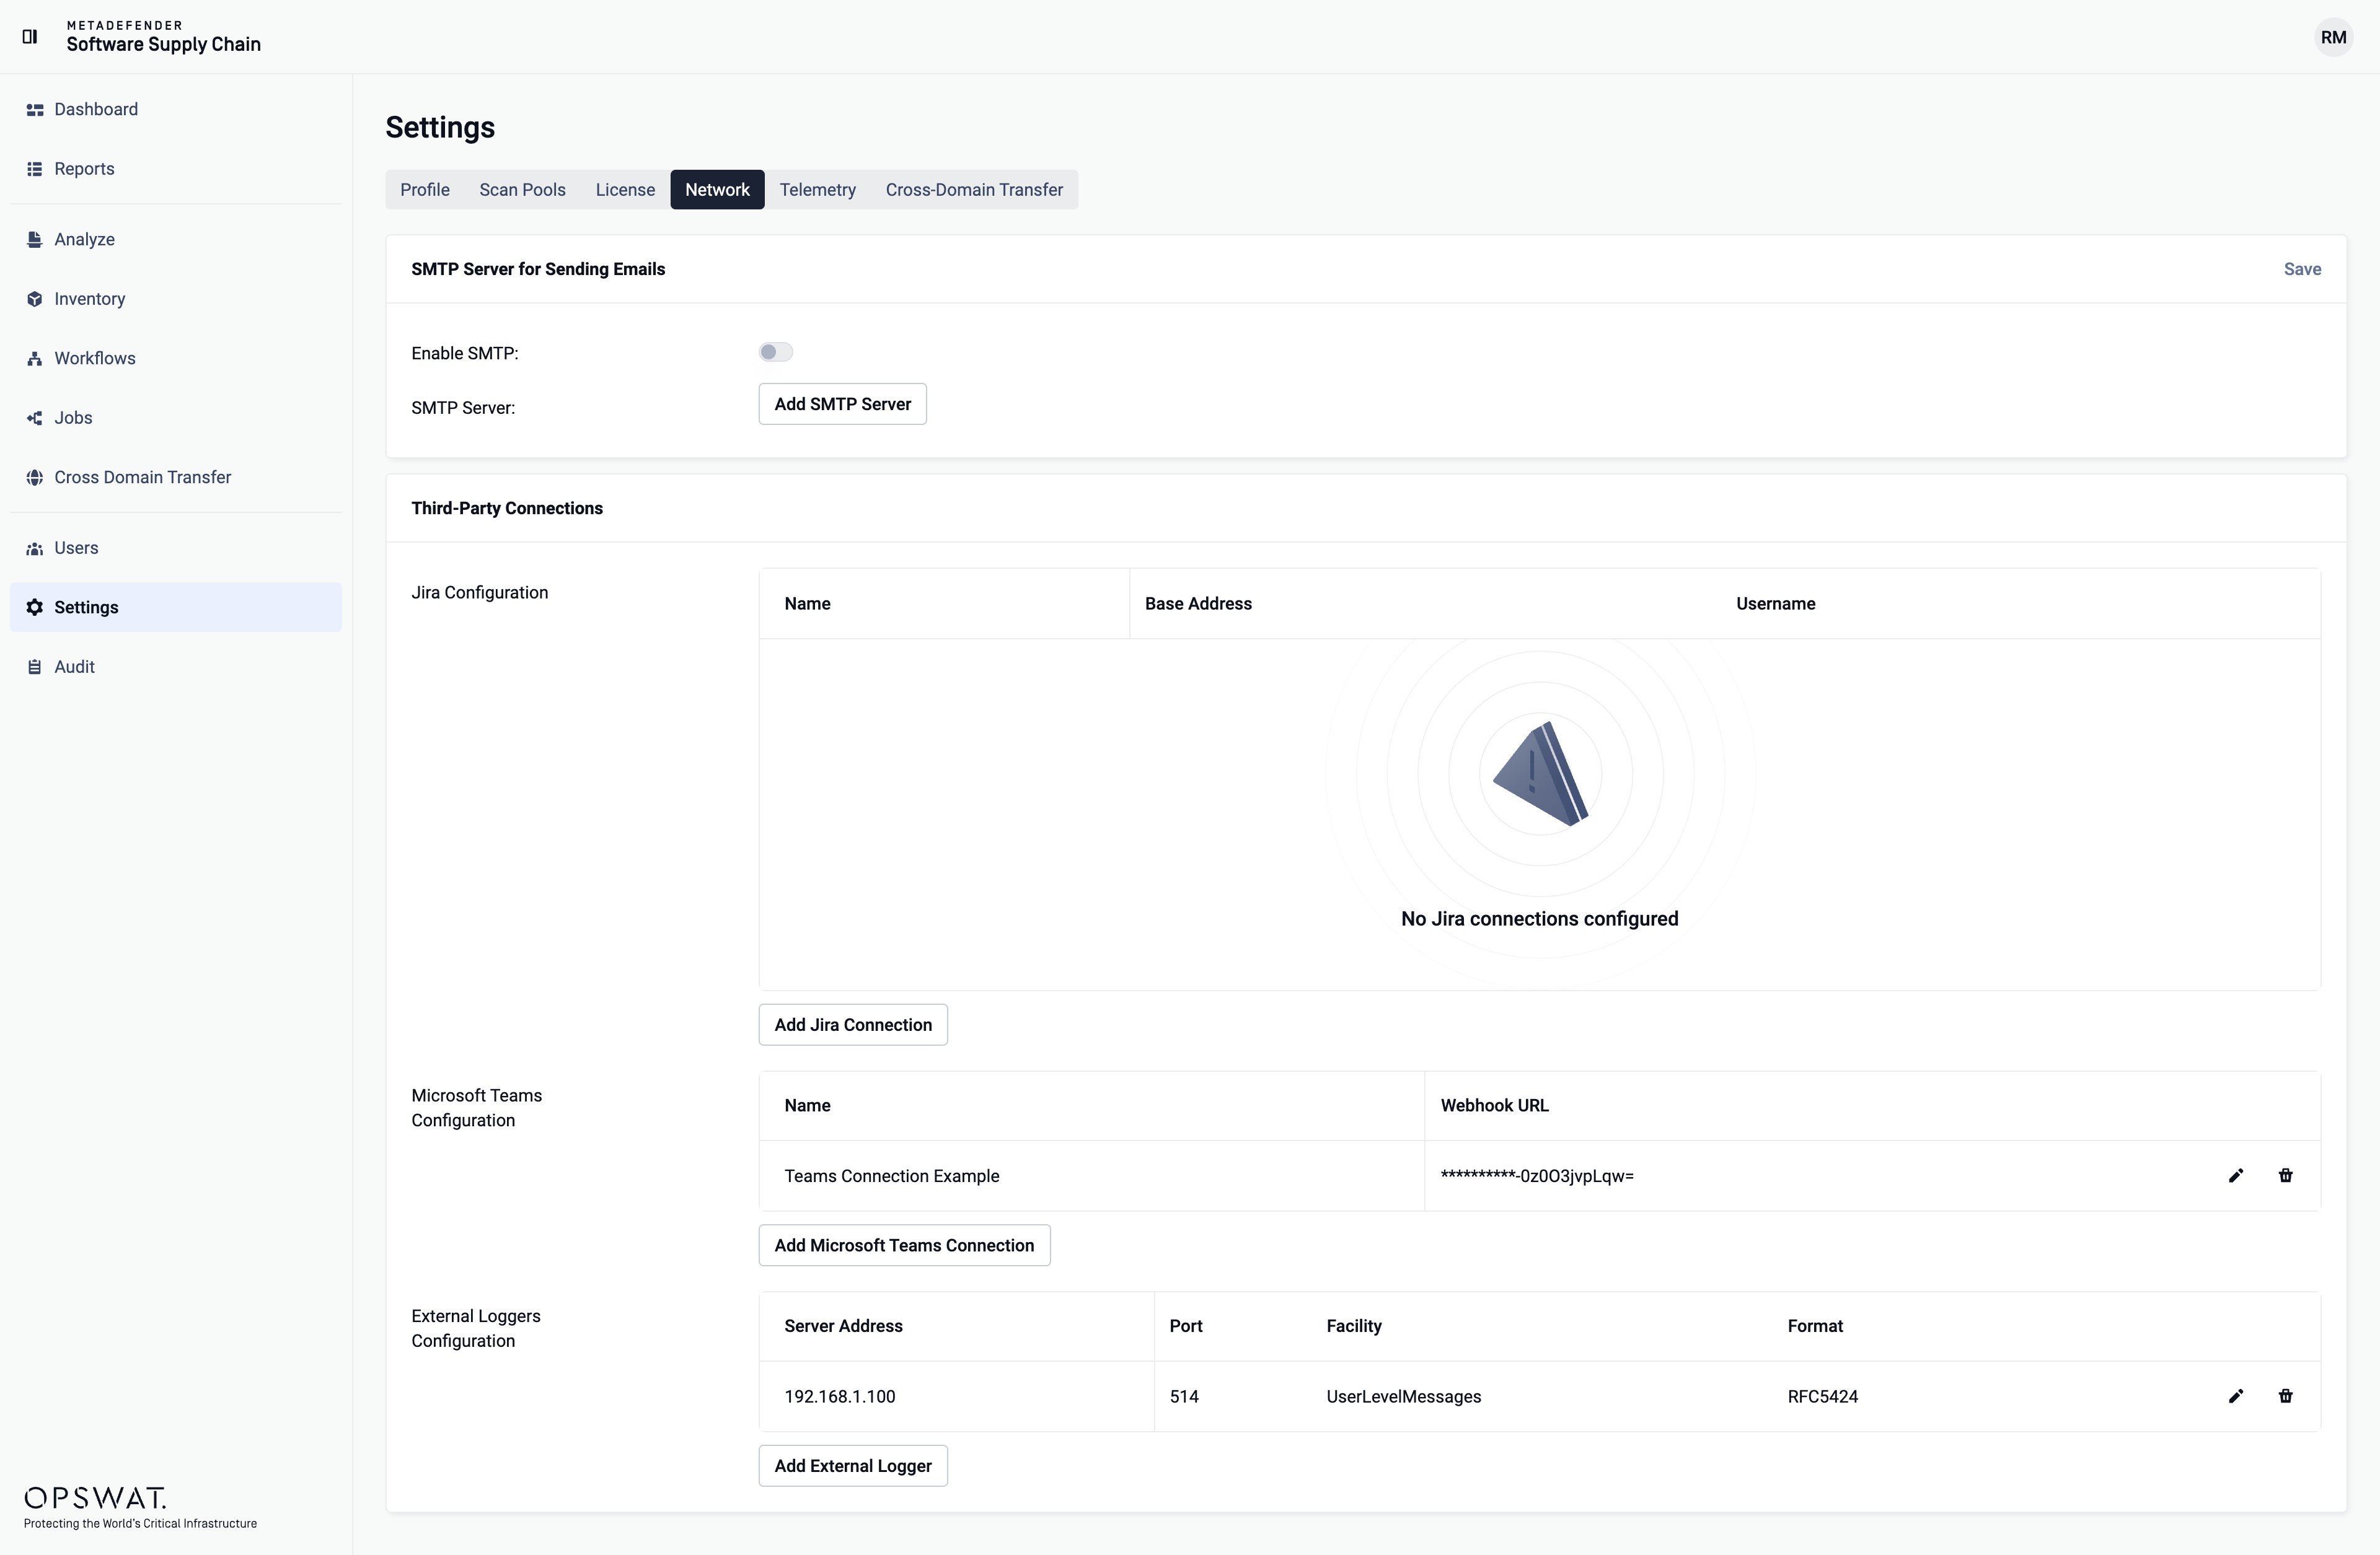Edit the Teams Connection Example entry
Image resolution: width=2380 pixels, height=1555 pixels.
[x=2236, y=1175]
